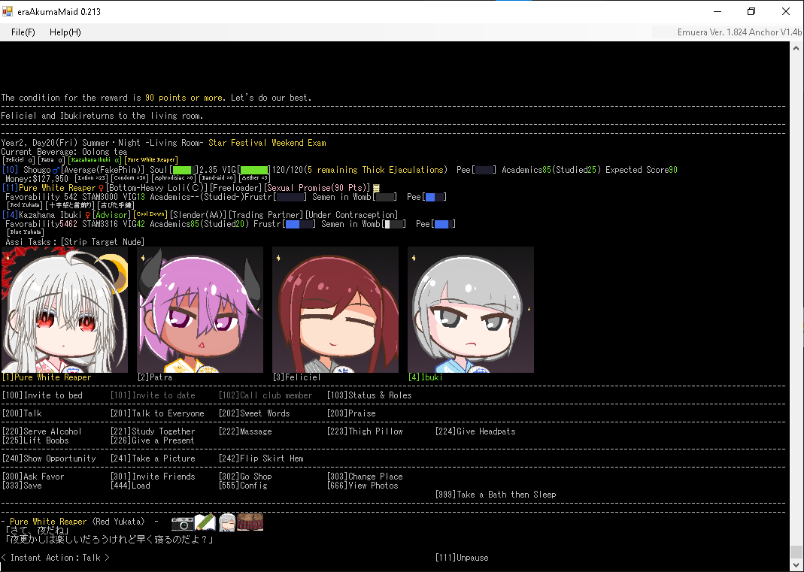Click [111]Unpause

[x=461, y=558]
